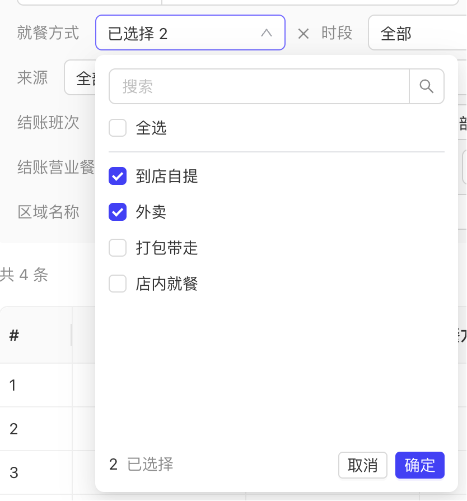Click the 共 4 条 record count

pyautogui.click(x=24, y=275)
